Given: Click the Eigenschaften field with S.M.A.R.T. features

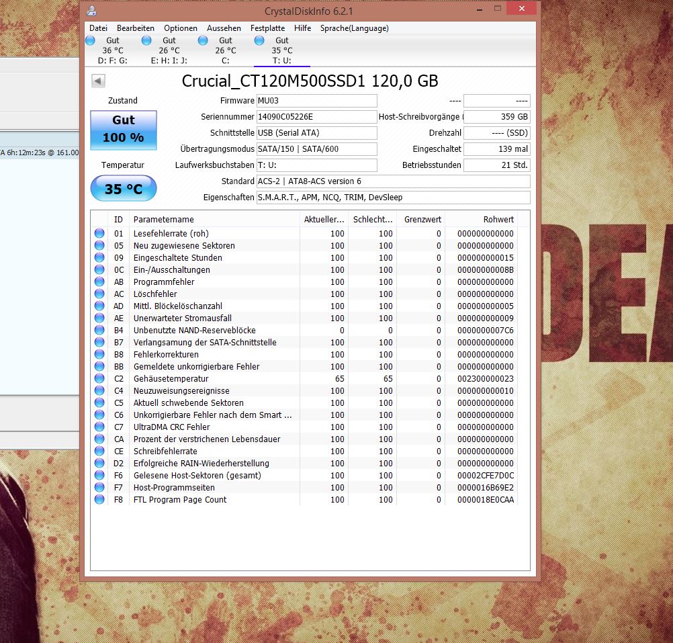Looking at the screenshot, I should 393,198.
